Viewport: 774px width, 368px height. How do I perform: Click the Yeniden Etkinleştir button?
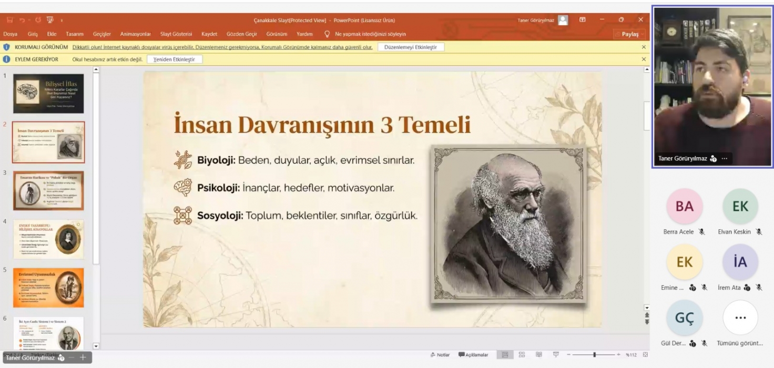(174, 59)
